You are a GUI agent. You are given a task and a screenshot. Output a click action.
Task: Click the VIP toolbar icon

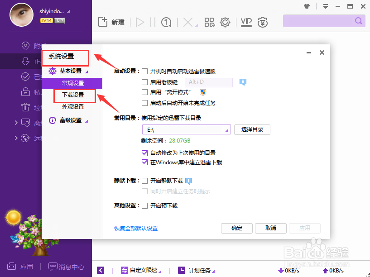click(246, 22)
